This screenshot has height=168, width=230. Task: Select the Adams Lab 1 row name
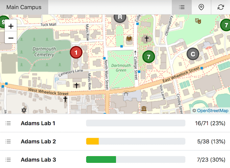coord(38,123)
